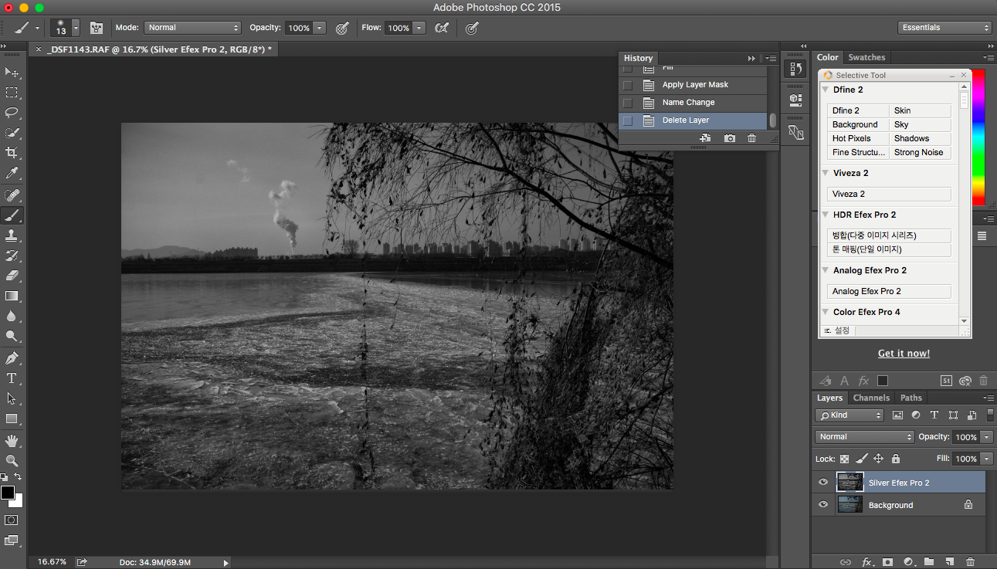Viewport: 997px width, 569px height.
Task: Toggle lock transparent pixels
Action: [x=845, y=459]
